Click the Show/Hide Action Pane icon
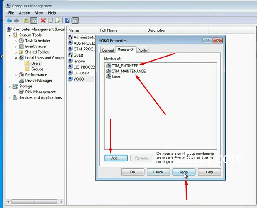Viewport: 257px width, 208px height. coord(75,21)
